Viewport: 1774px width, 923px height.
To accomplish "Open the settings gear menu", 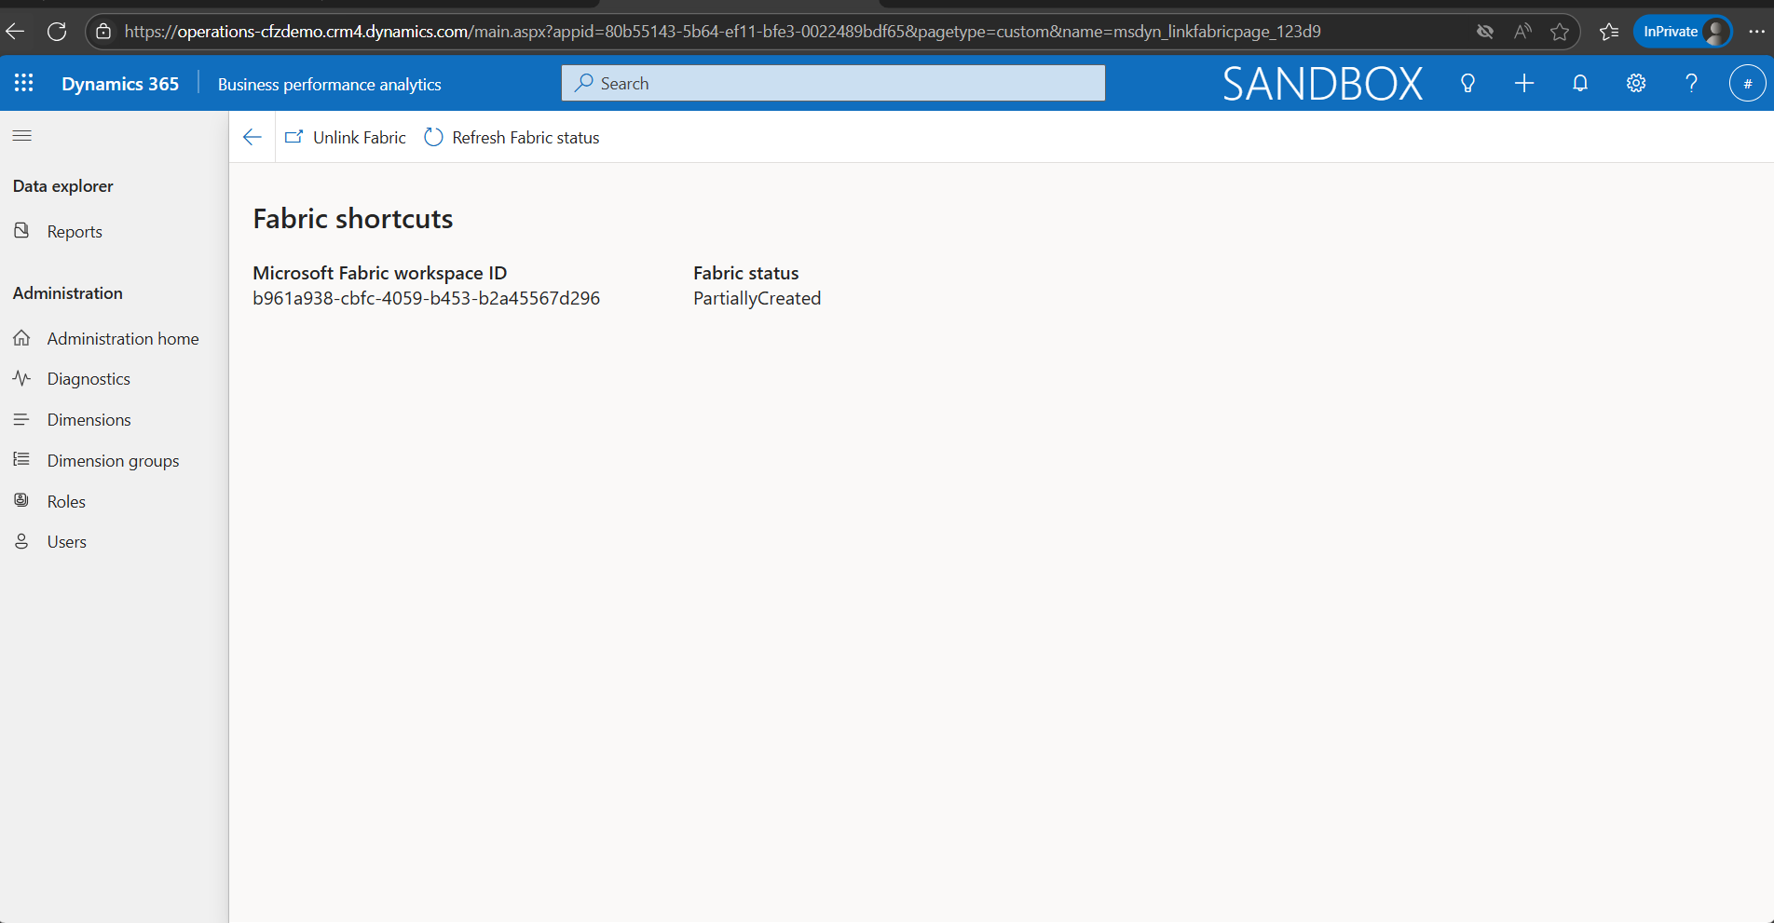I will 1636,84.
